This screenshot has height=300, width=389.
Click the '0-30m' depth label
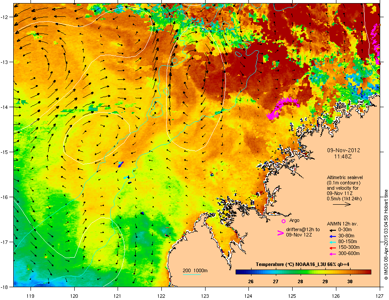[345, 230]
